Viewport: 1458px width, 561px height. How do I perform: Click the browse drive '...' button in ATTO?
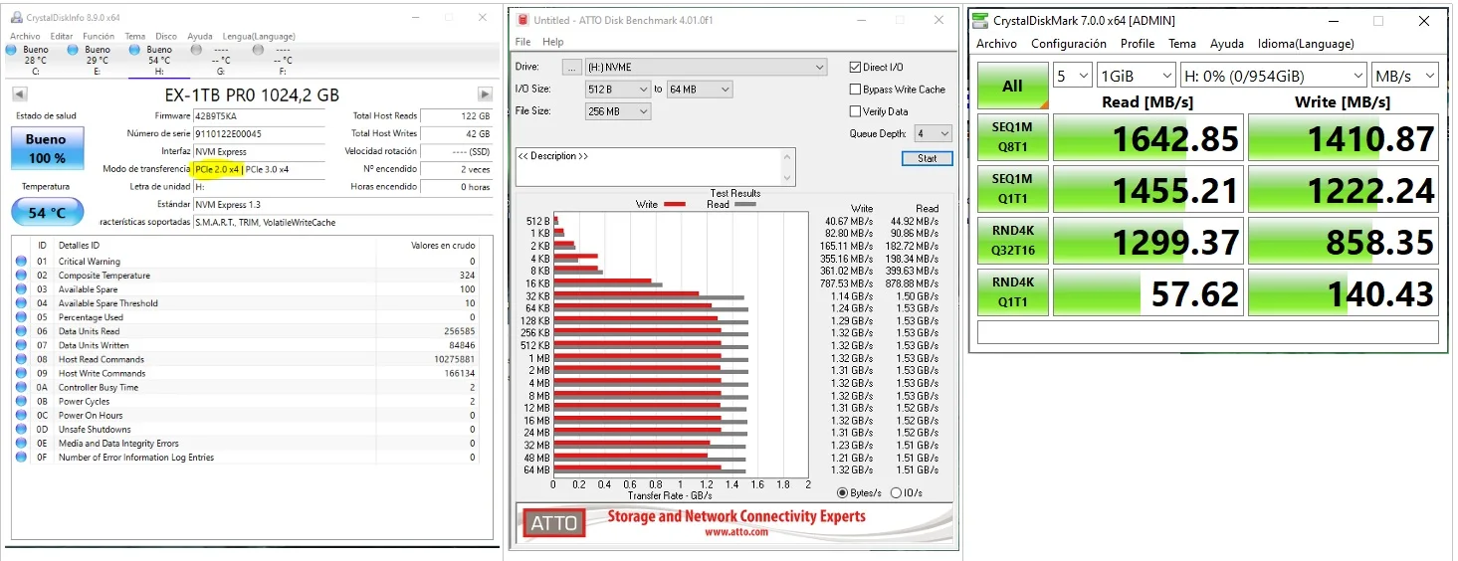571,68
